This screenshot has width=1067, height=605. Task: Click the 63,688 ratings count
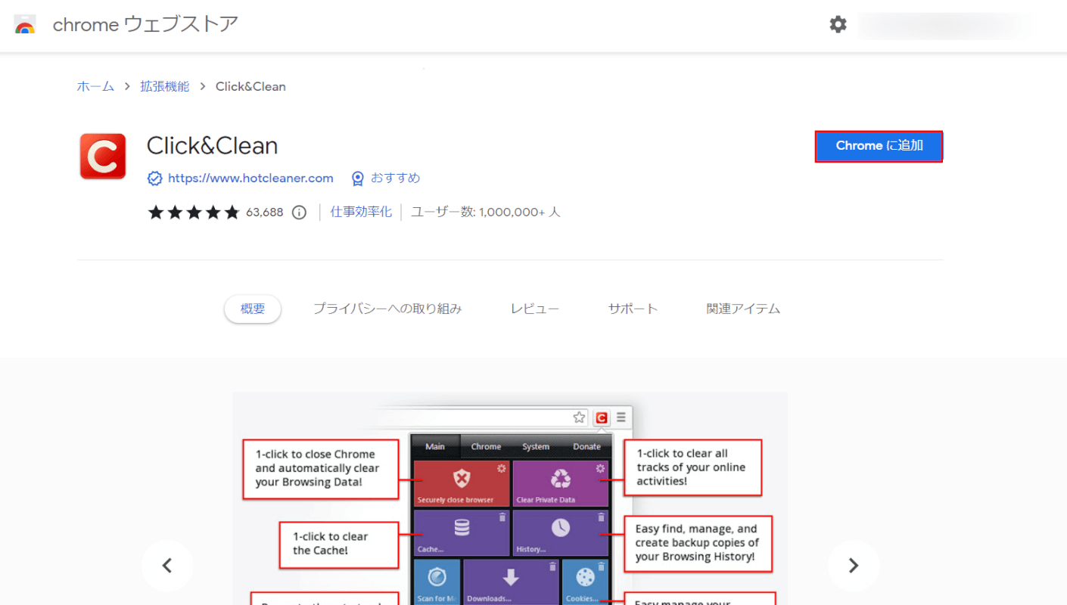pos(265,213)
